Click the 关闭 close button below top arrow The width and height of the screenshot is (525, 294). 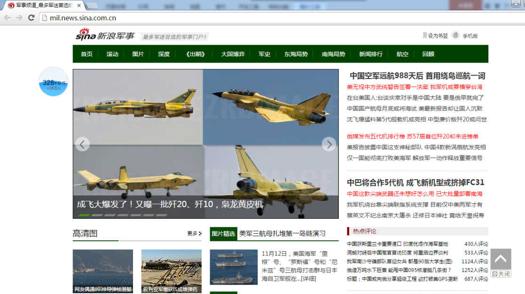coord(501,274)
